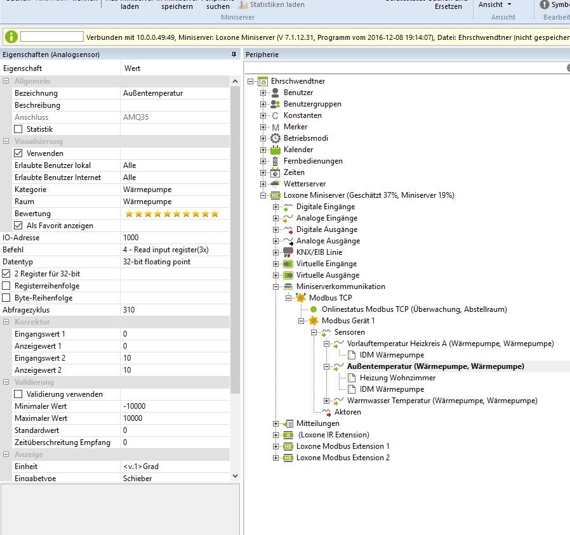Viewport: 570px width, 535px height.
Task: Click the Betriebsmodi gear icon
Action: click(275, 138)
